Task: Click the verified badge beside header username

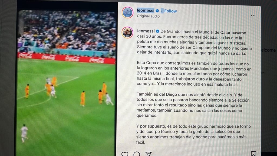Action: click(157, 11)
